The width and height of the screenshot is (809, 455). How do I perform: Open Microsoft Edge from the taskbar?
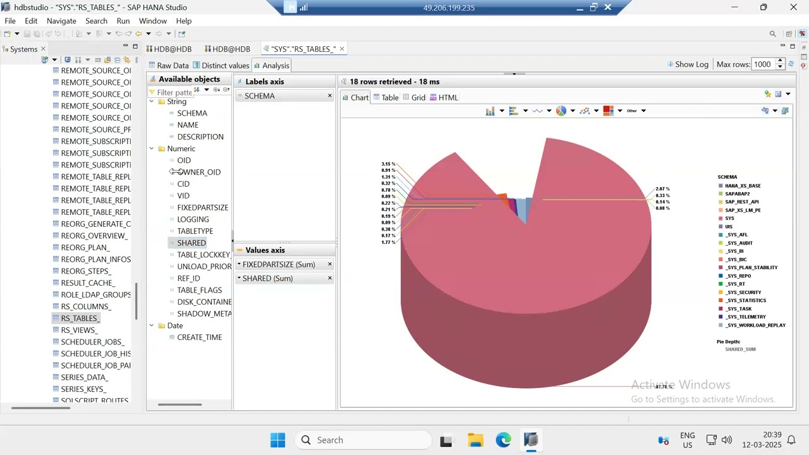click(x=504, y=440)
